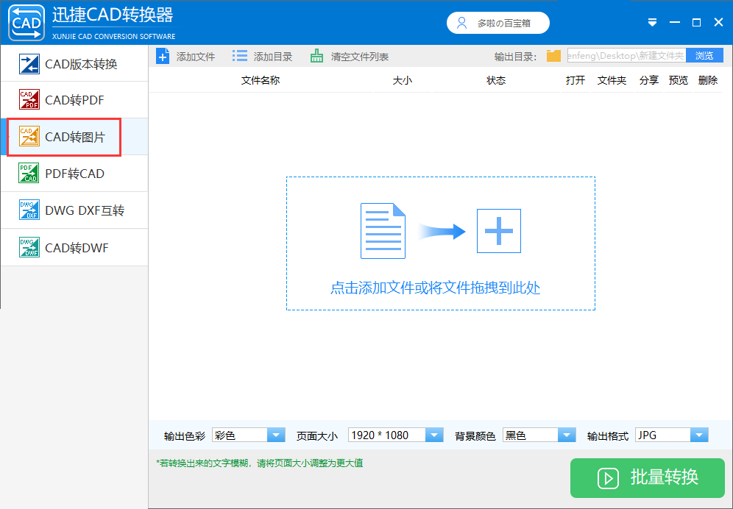
Task: Open the CAD转DWF conversion icon
Action: [x=29, y=247]
